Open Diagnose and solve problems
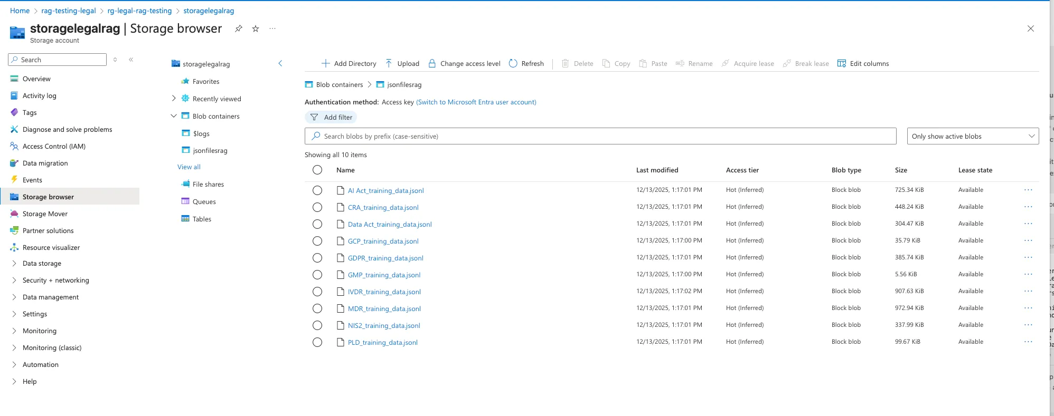This screenshot has height=416, width=1054. (68, 129)
